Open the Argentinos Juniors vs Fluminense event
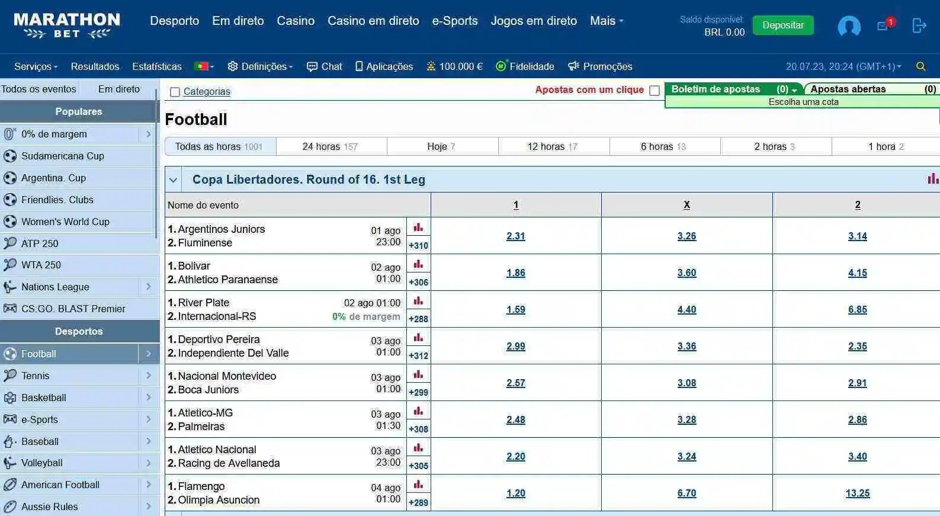940x516 pixels. point(222,236)
